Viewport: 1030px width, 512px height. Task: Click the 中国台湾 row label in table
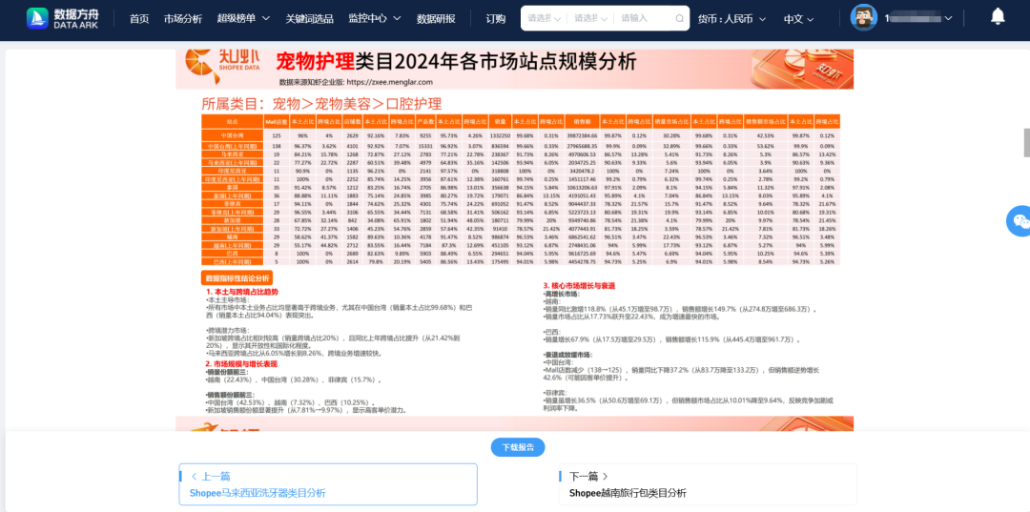[232, 135]
